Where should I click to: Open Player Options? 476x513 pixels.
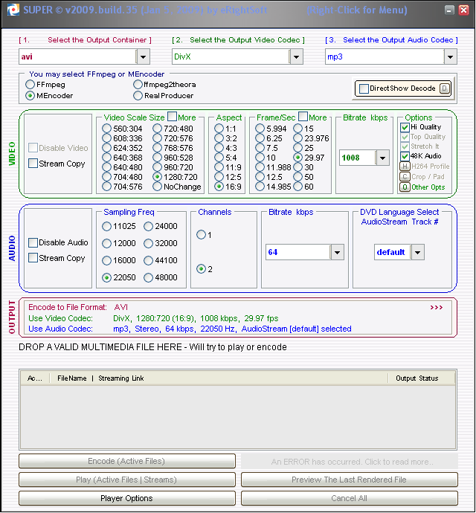tap(127, 498)
